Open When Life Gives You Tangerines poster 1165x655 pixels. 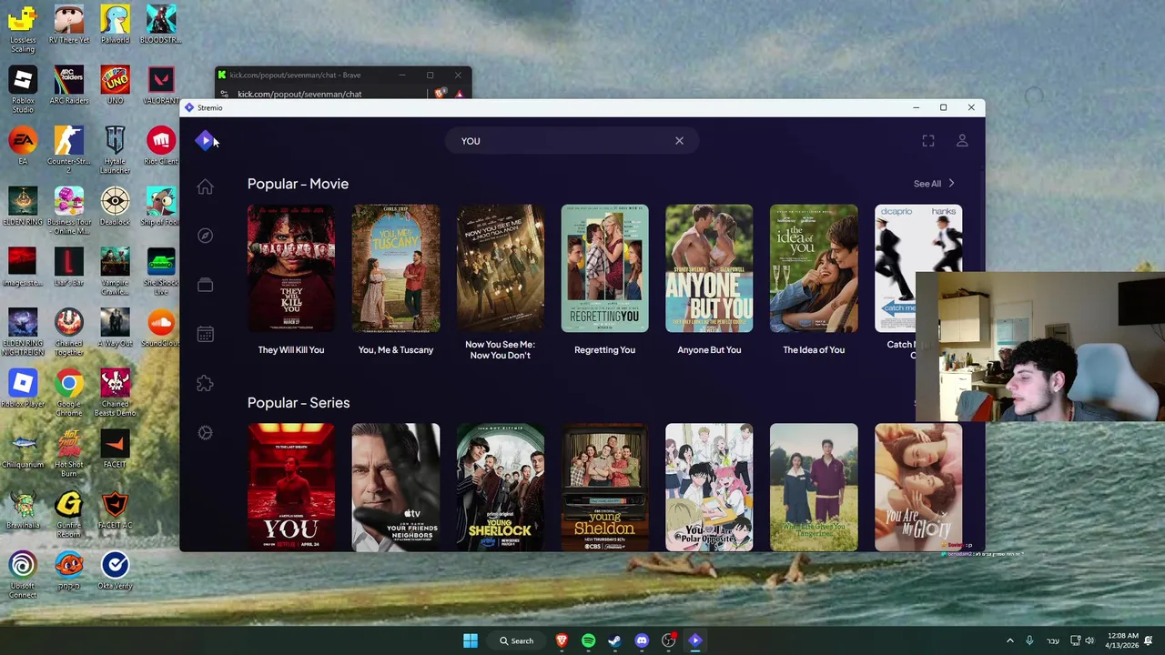814,488
